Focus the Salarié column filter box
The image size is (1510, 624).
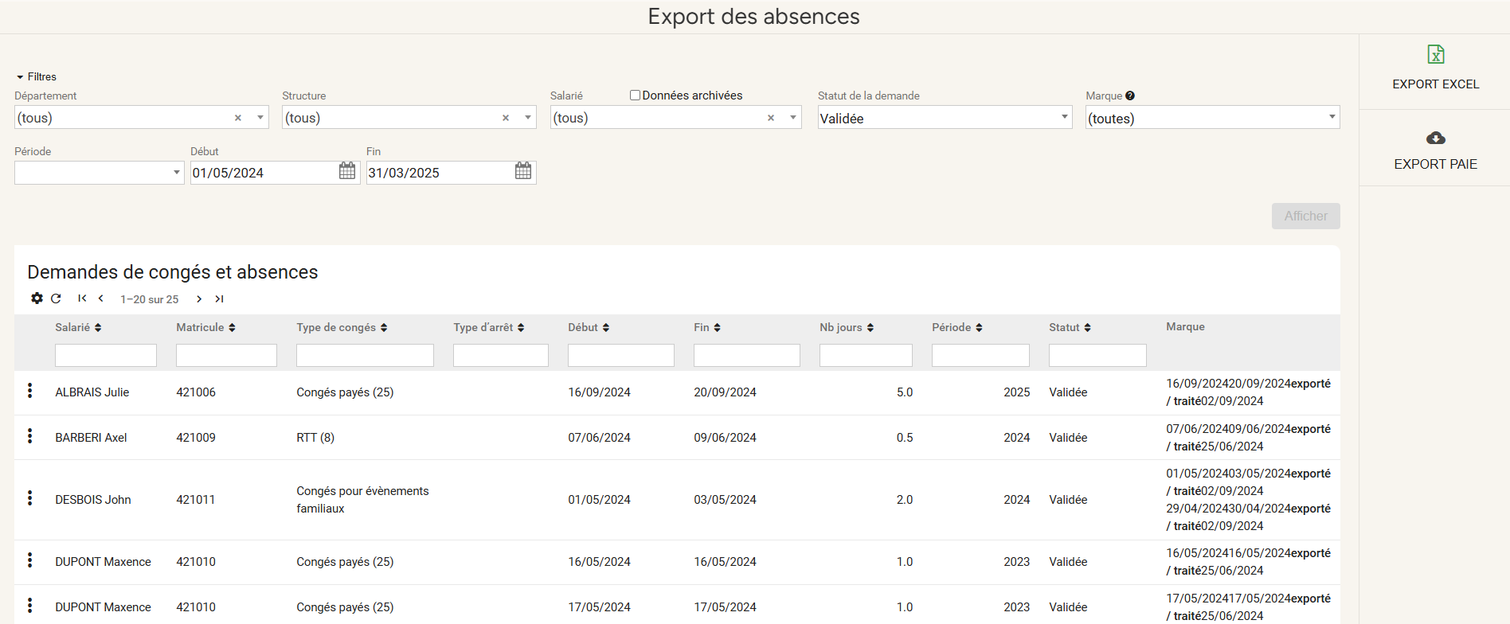click(106, 355)
